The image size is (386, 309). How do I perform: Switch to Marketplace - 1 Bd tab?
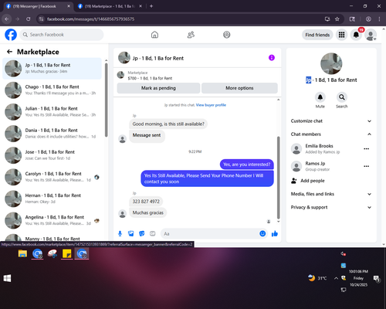[x=110, y=6]
